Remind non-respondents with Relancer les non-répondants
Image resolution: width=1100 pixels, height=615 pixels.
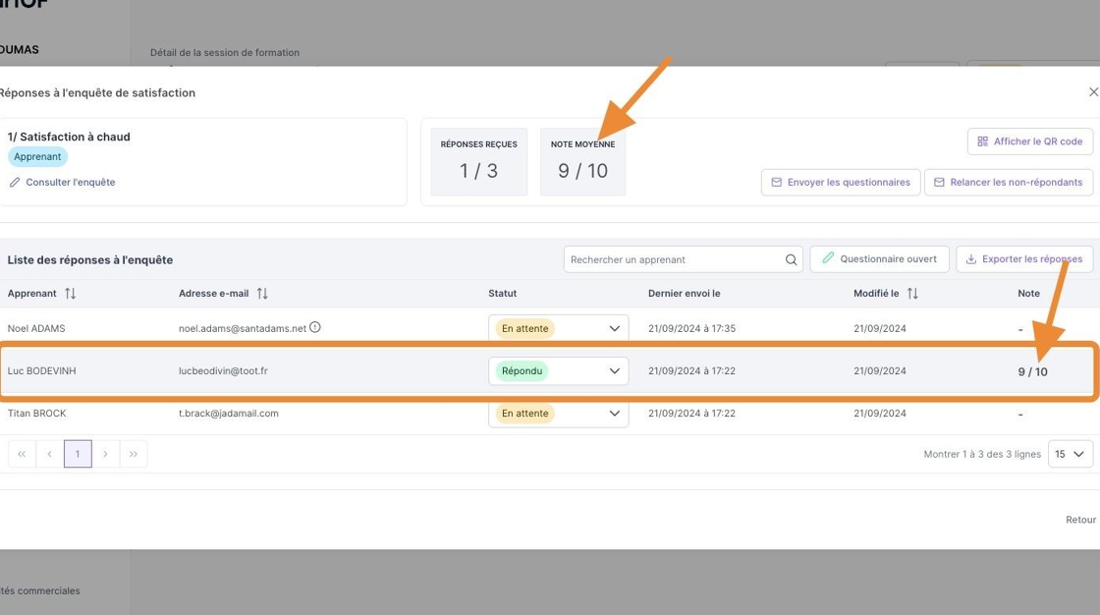[1009, 183]
